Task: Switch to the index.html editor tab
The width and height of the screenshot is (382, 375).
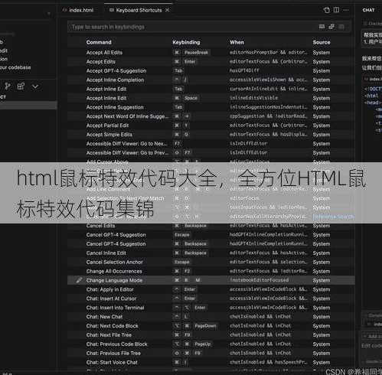Action: tap(78, 10)
